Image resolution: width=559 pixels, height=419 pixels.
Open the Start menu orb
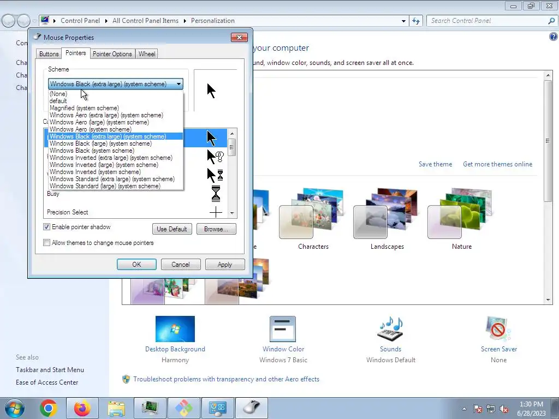[x=15, y=408]
